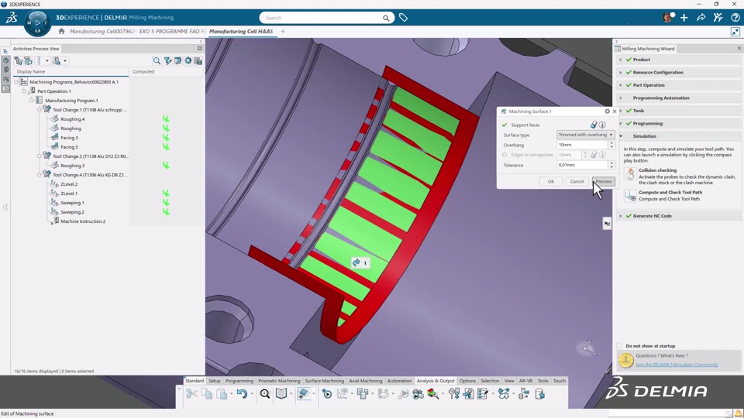Click the tag icon next to search
The image size is (744, 418).
click(x=403, y=18)
